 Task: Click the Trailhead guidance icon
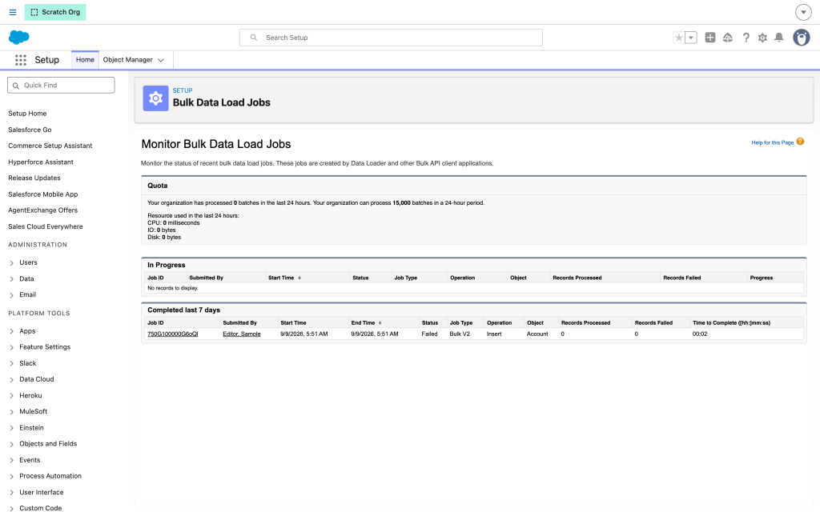tap(727, 38)
